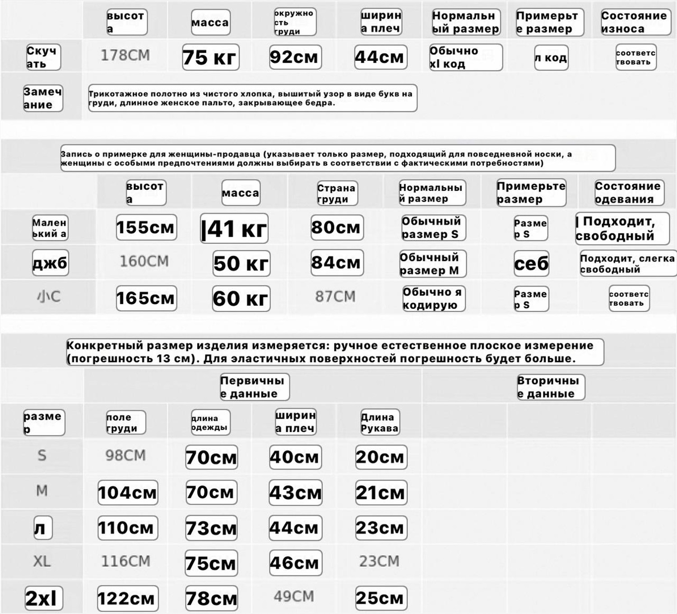Select the 'S' size row label

[42, 455]
